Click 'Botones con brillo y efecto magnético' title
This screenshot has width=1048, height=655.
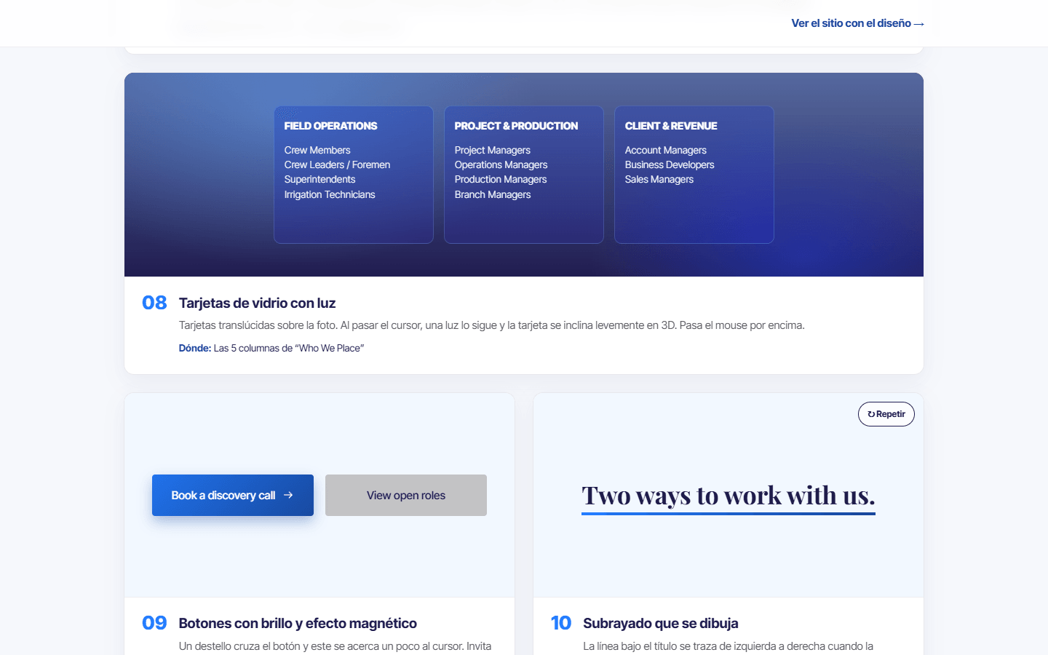pos(298,624)
